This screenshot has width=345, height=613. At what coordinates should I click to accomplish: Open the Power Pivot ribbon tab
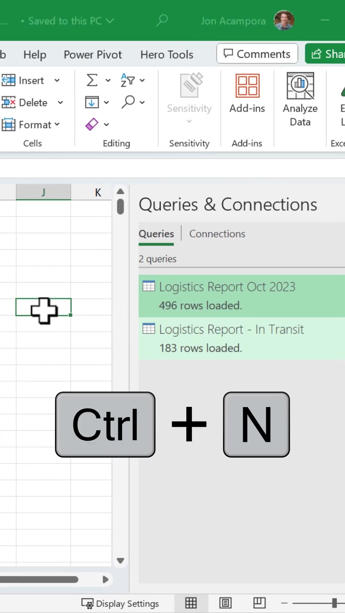tap(93, 55)
